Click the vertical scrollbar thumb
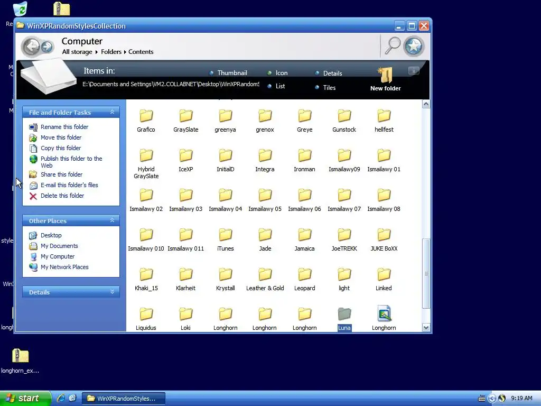541x406 pixels. (426, 273)
